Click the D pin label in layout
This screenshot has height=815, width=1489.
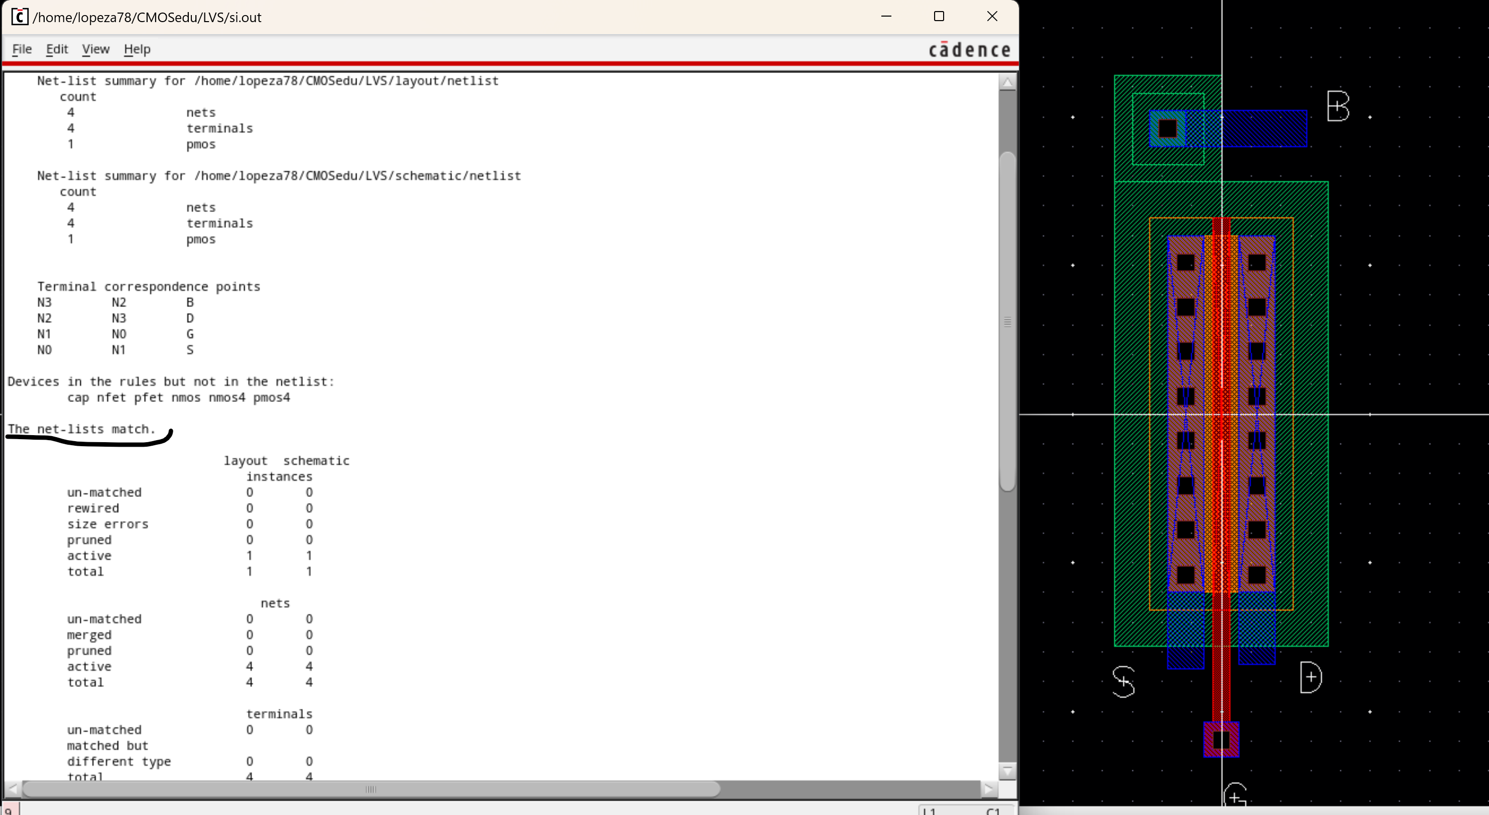(x=1310, y=677)
